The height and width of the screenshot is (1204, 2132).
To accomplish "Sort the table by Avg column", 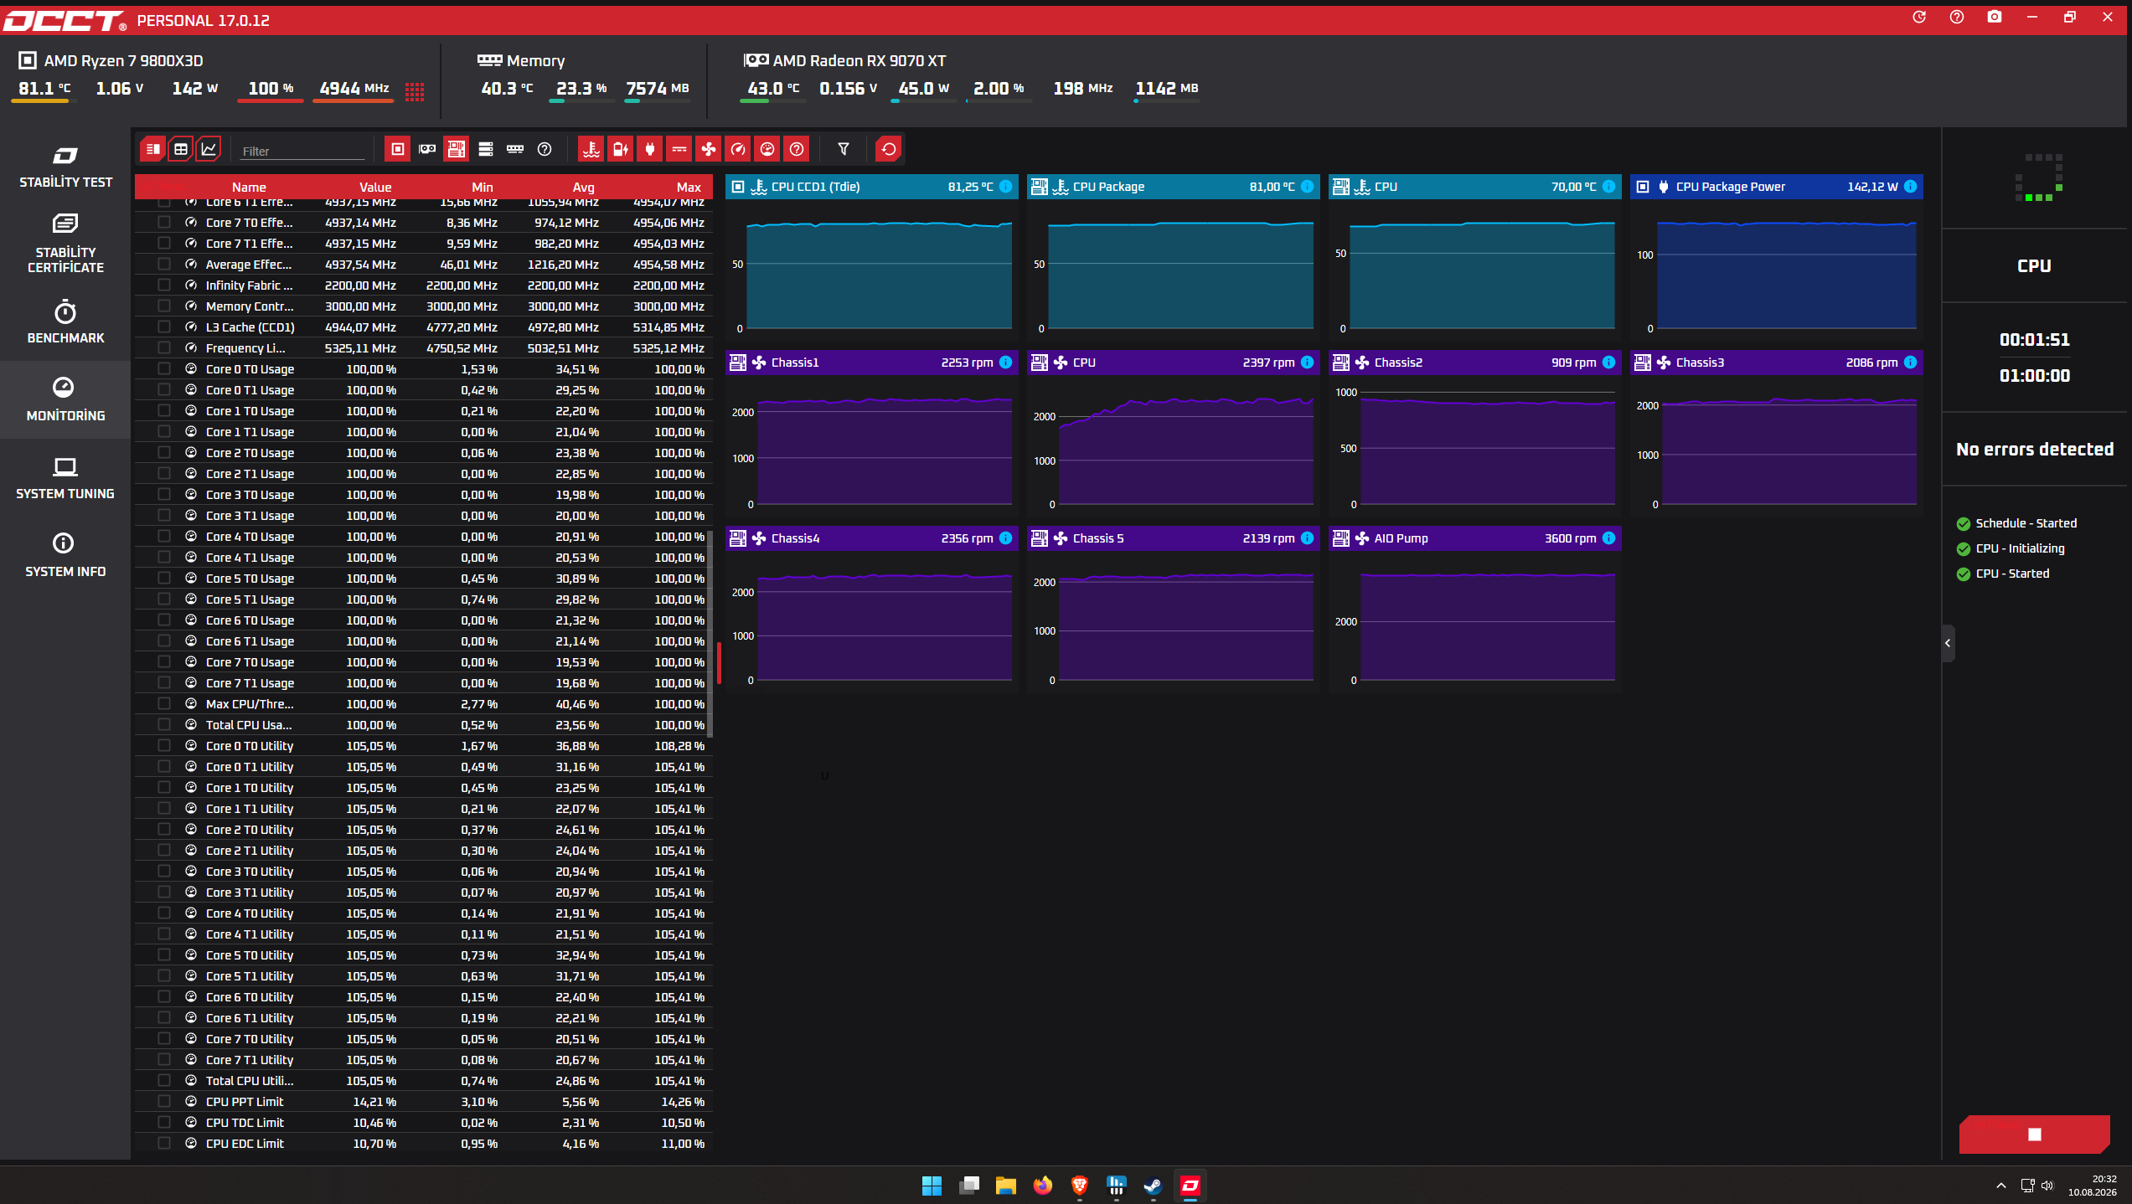I will (x=584, y=188).
